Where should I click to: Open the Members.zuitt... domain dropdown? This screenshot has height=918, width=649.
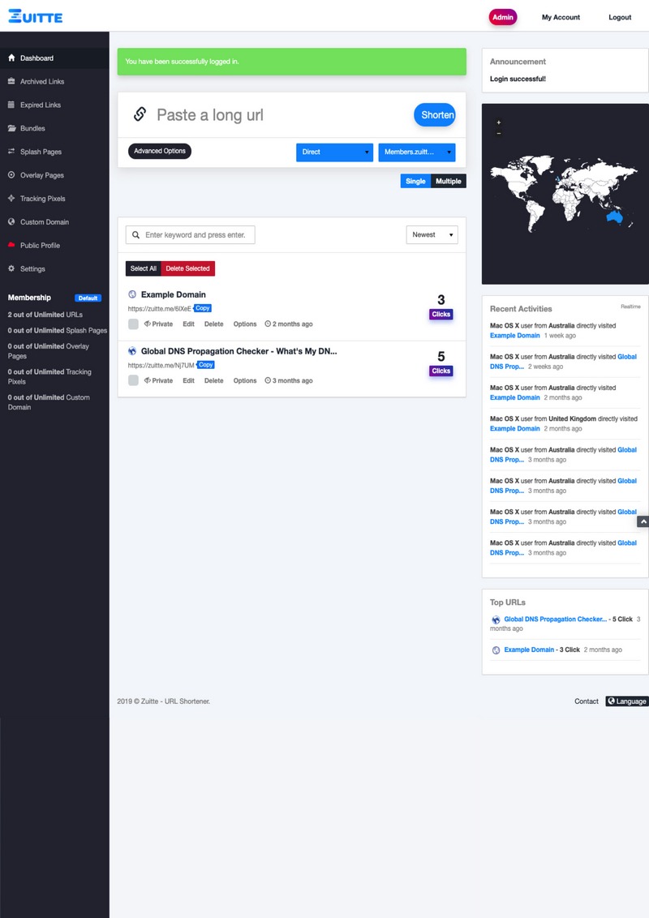point(416,152)
